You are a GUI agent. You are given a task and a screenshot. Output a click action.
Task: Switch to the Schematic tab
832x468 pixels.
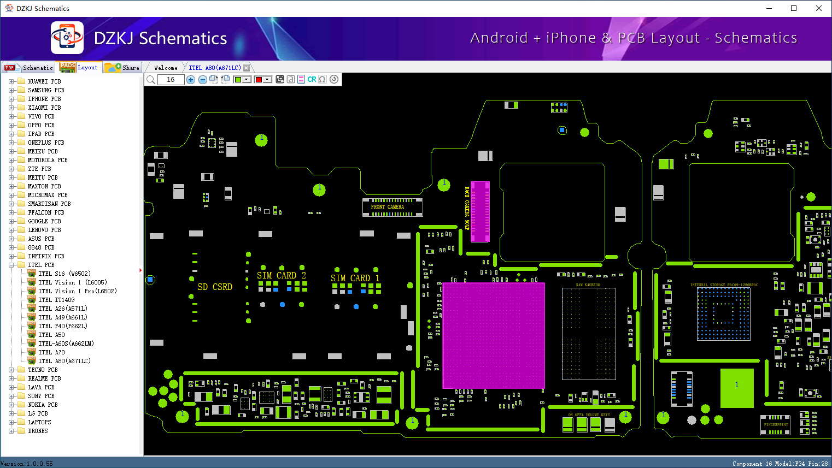coord(28,68)
